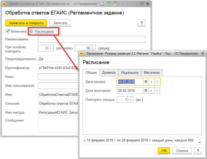Viewport: 207px width, 159px height.
Task: Click the Записать и закрыть button
Action: coord(26,23)
